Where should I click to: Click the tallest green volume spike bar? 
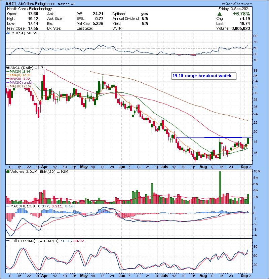click(x=220, y=188)
